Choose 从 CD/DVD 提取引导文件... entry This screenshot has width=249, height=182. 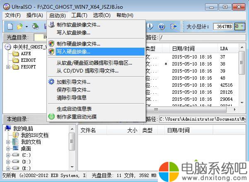[x=97, y=71]
